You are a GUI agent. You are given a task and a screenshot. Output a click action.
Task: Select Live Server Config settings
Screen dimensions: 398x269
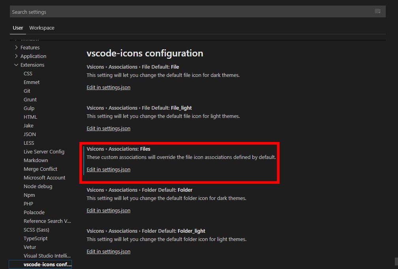[44, 151]
